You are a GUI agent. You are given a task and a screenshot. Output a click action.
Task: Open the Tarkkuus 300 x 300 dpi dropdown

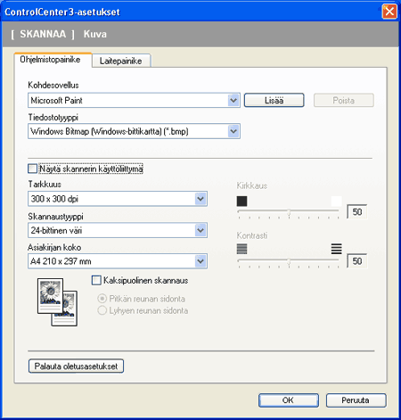[118, 199]
